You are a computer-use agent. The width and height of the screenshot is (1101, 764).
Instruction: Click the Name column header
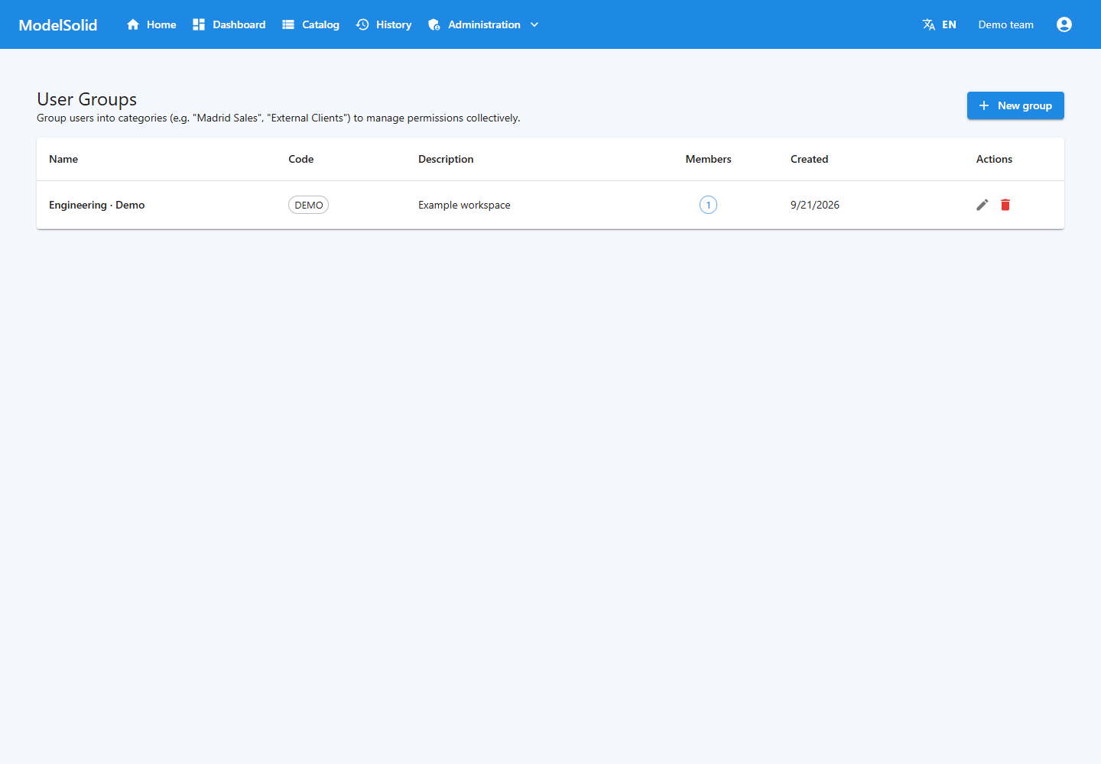pyautogui.click(x=63, y=159)
